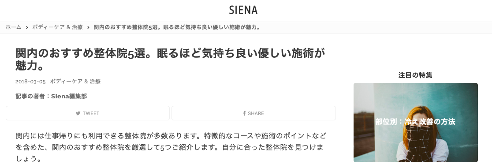Click the 注目の特集 heading
The image size is (492, 168).
pos(415,75)
